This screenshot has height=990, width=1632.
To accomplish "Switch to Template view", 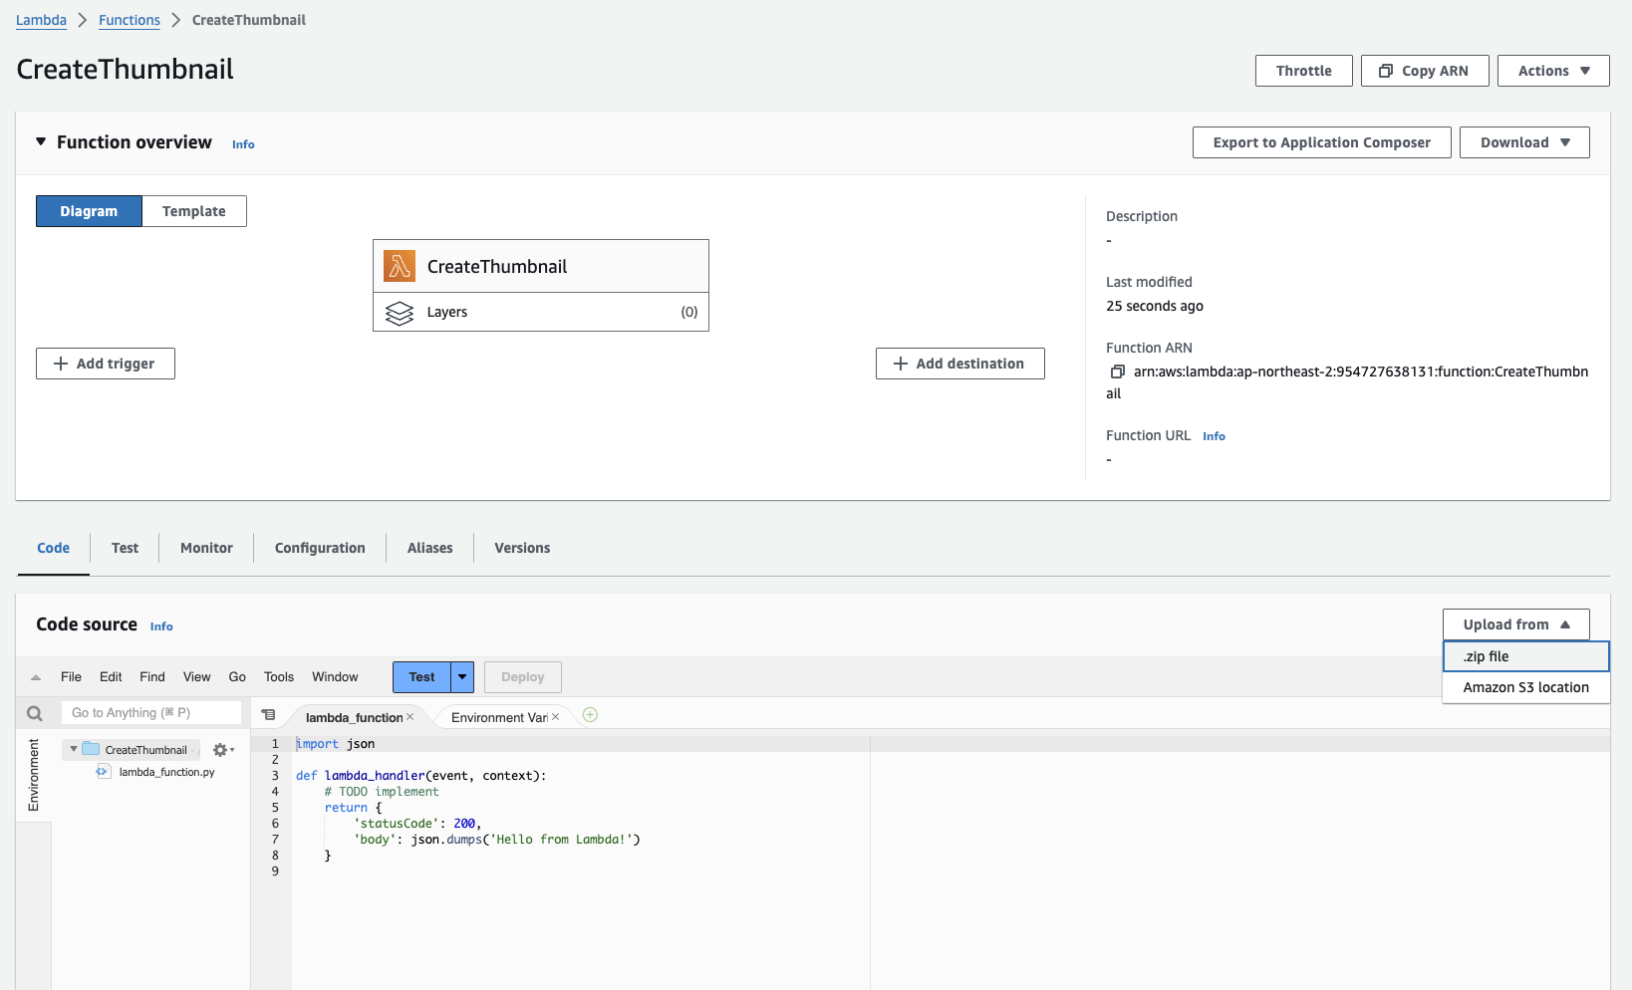I will 194,211.
